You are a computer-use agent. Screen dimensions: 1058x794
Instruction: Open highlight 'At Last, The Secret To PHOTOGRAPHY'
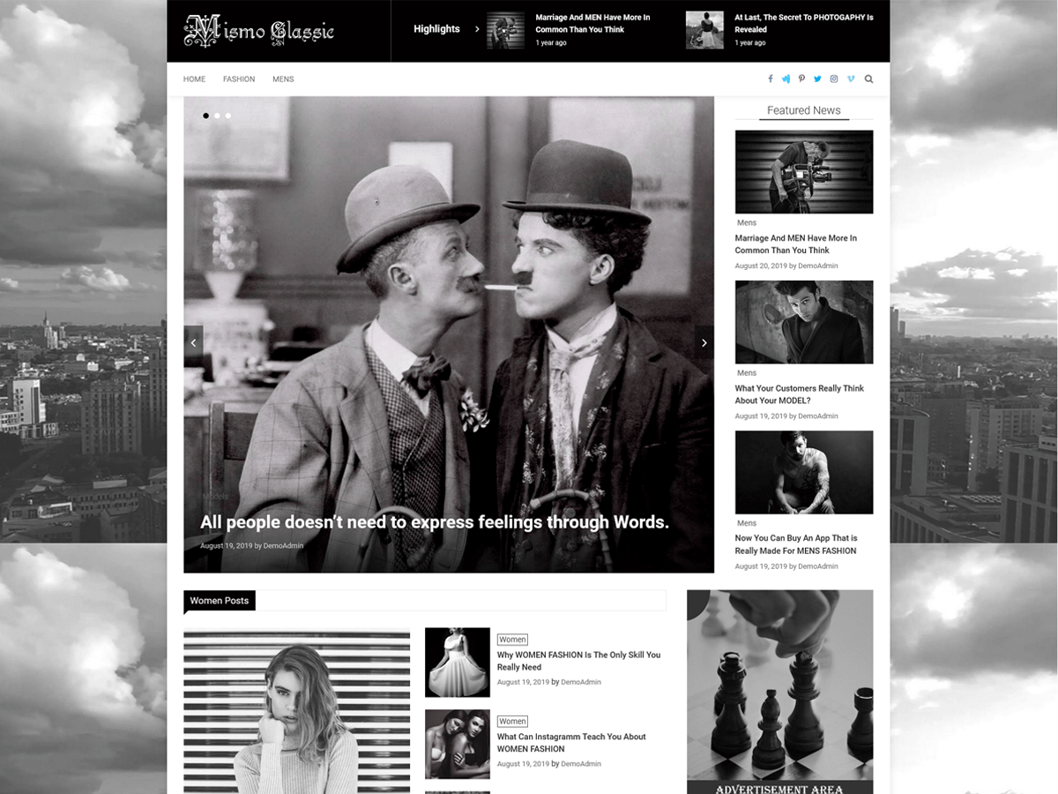coord(804,23)
